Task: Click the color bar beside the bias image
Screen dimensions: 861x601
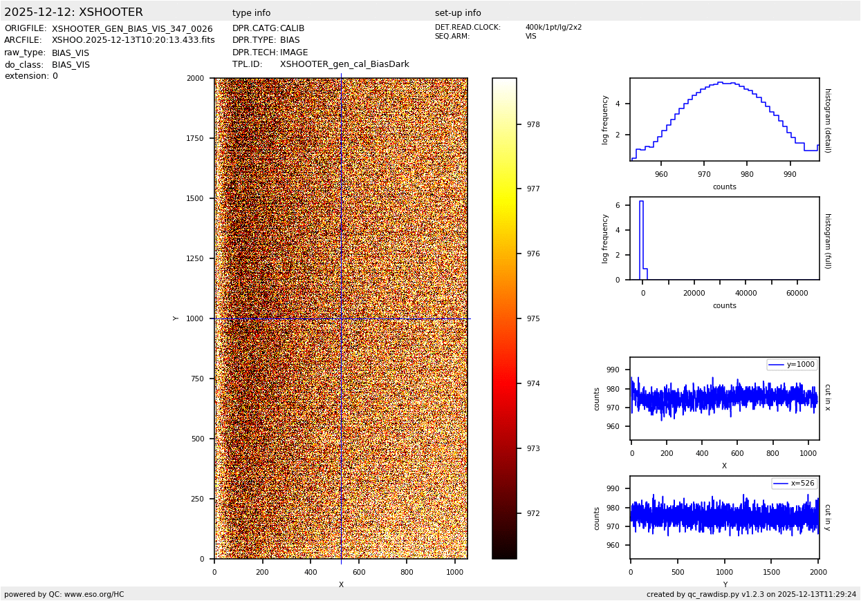Action: click(504, 318)
